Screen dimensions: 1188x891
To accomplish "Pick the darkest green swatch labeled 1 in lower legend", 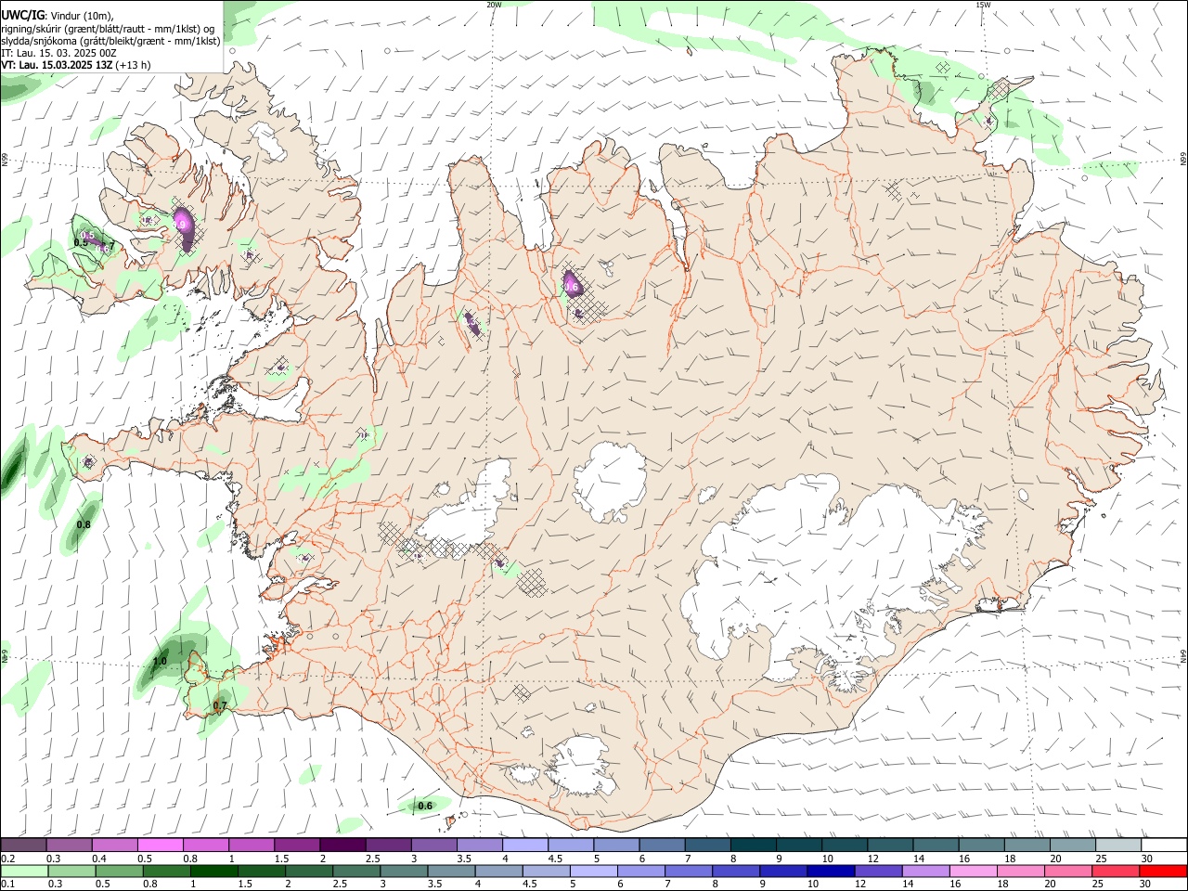I will (x=214, y=872).
